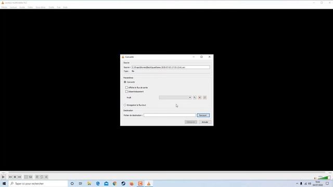Screen dimensions: 333x187
Task: Click the Source path text field
Action: pos(171,67)
